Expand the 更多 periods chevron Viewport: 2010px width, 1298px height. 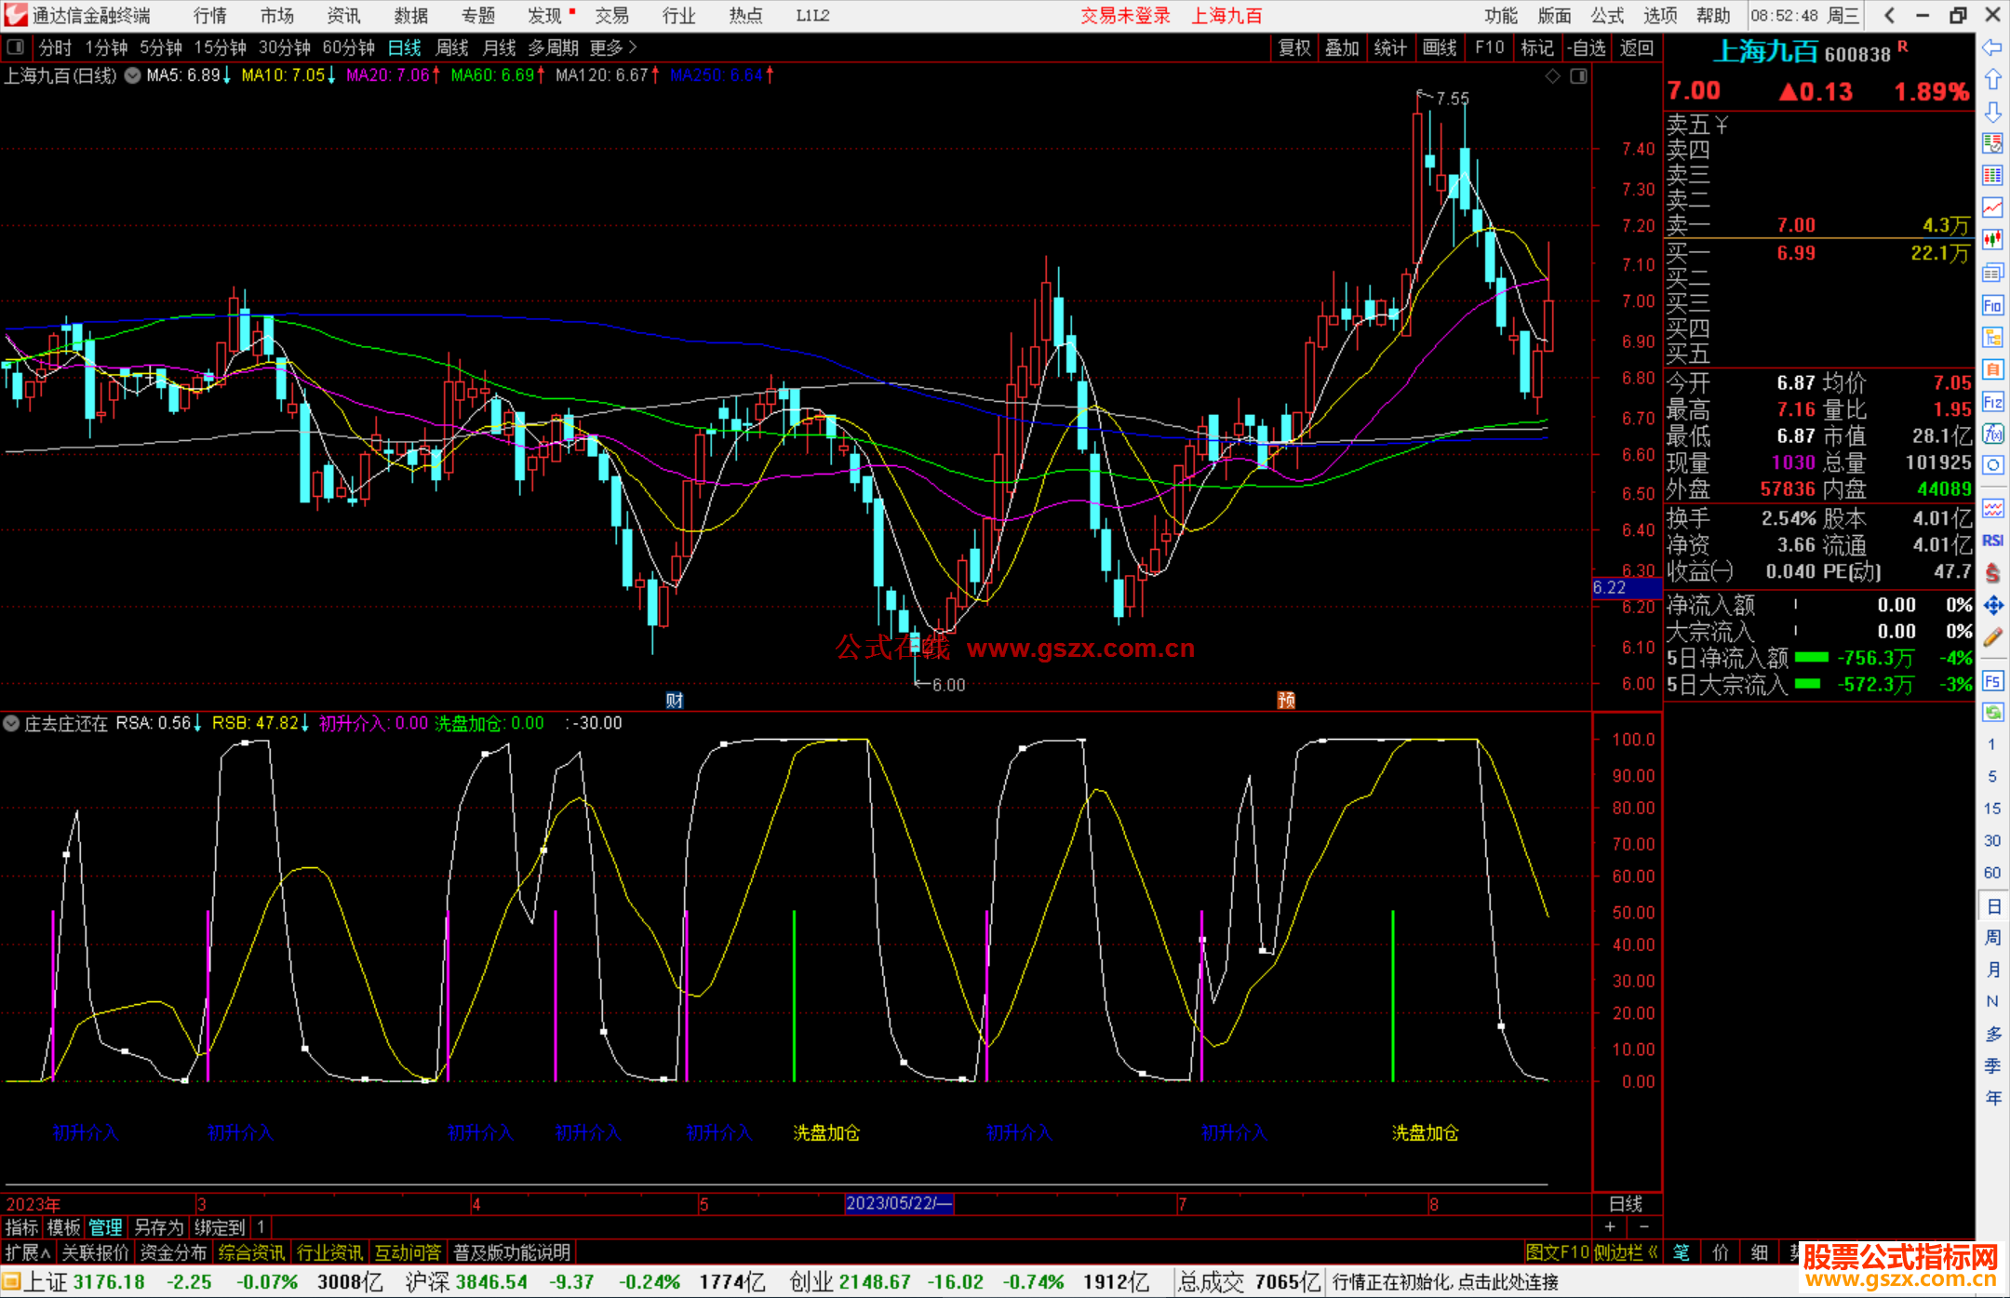pos(633,47)
